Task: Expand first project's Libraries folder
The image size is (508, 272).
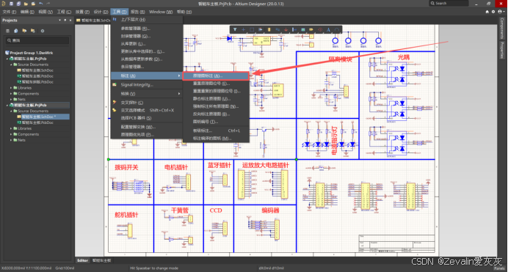Action: tap(11, 88)
